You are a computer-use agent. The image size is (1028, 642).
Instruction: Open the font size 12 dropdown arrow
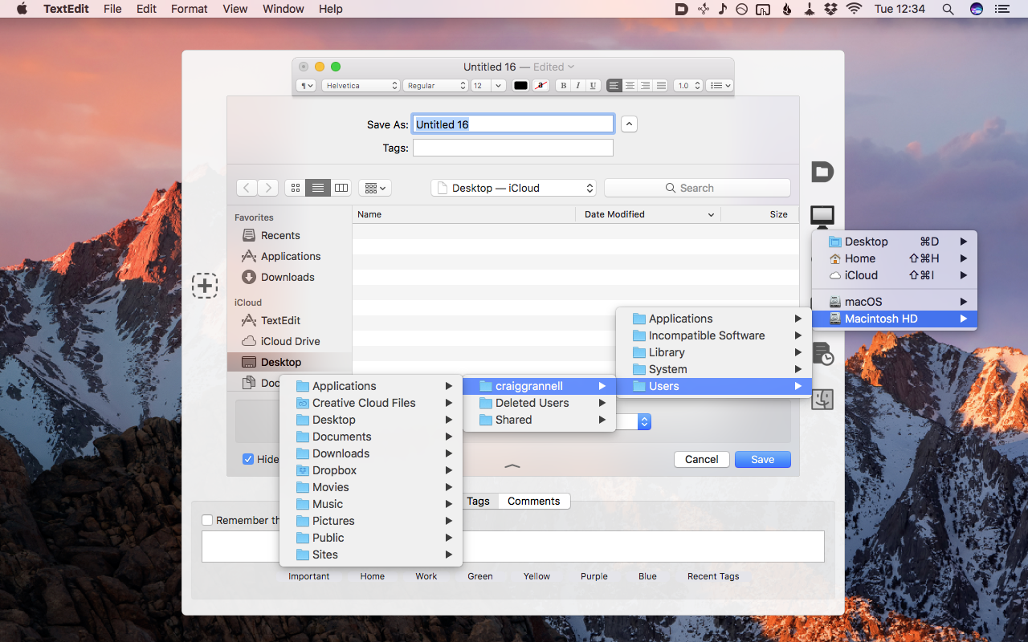pos(498,86)
